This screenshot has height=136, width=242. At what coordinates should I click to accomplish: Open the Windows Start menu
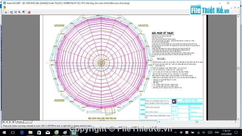[4, 133]
